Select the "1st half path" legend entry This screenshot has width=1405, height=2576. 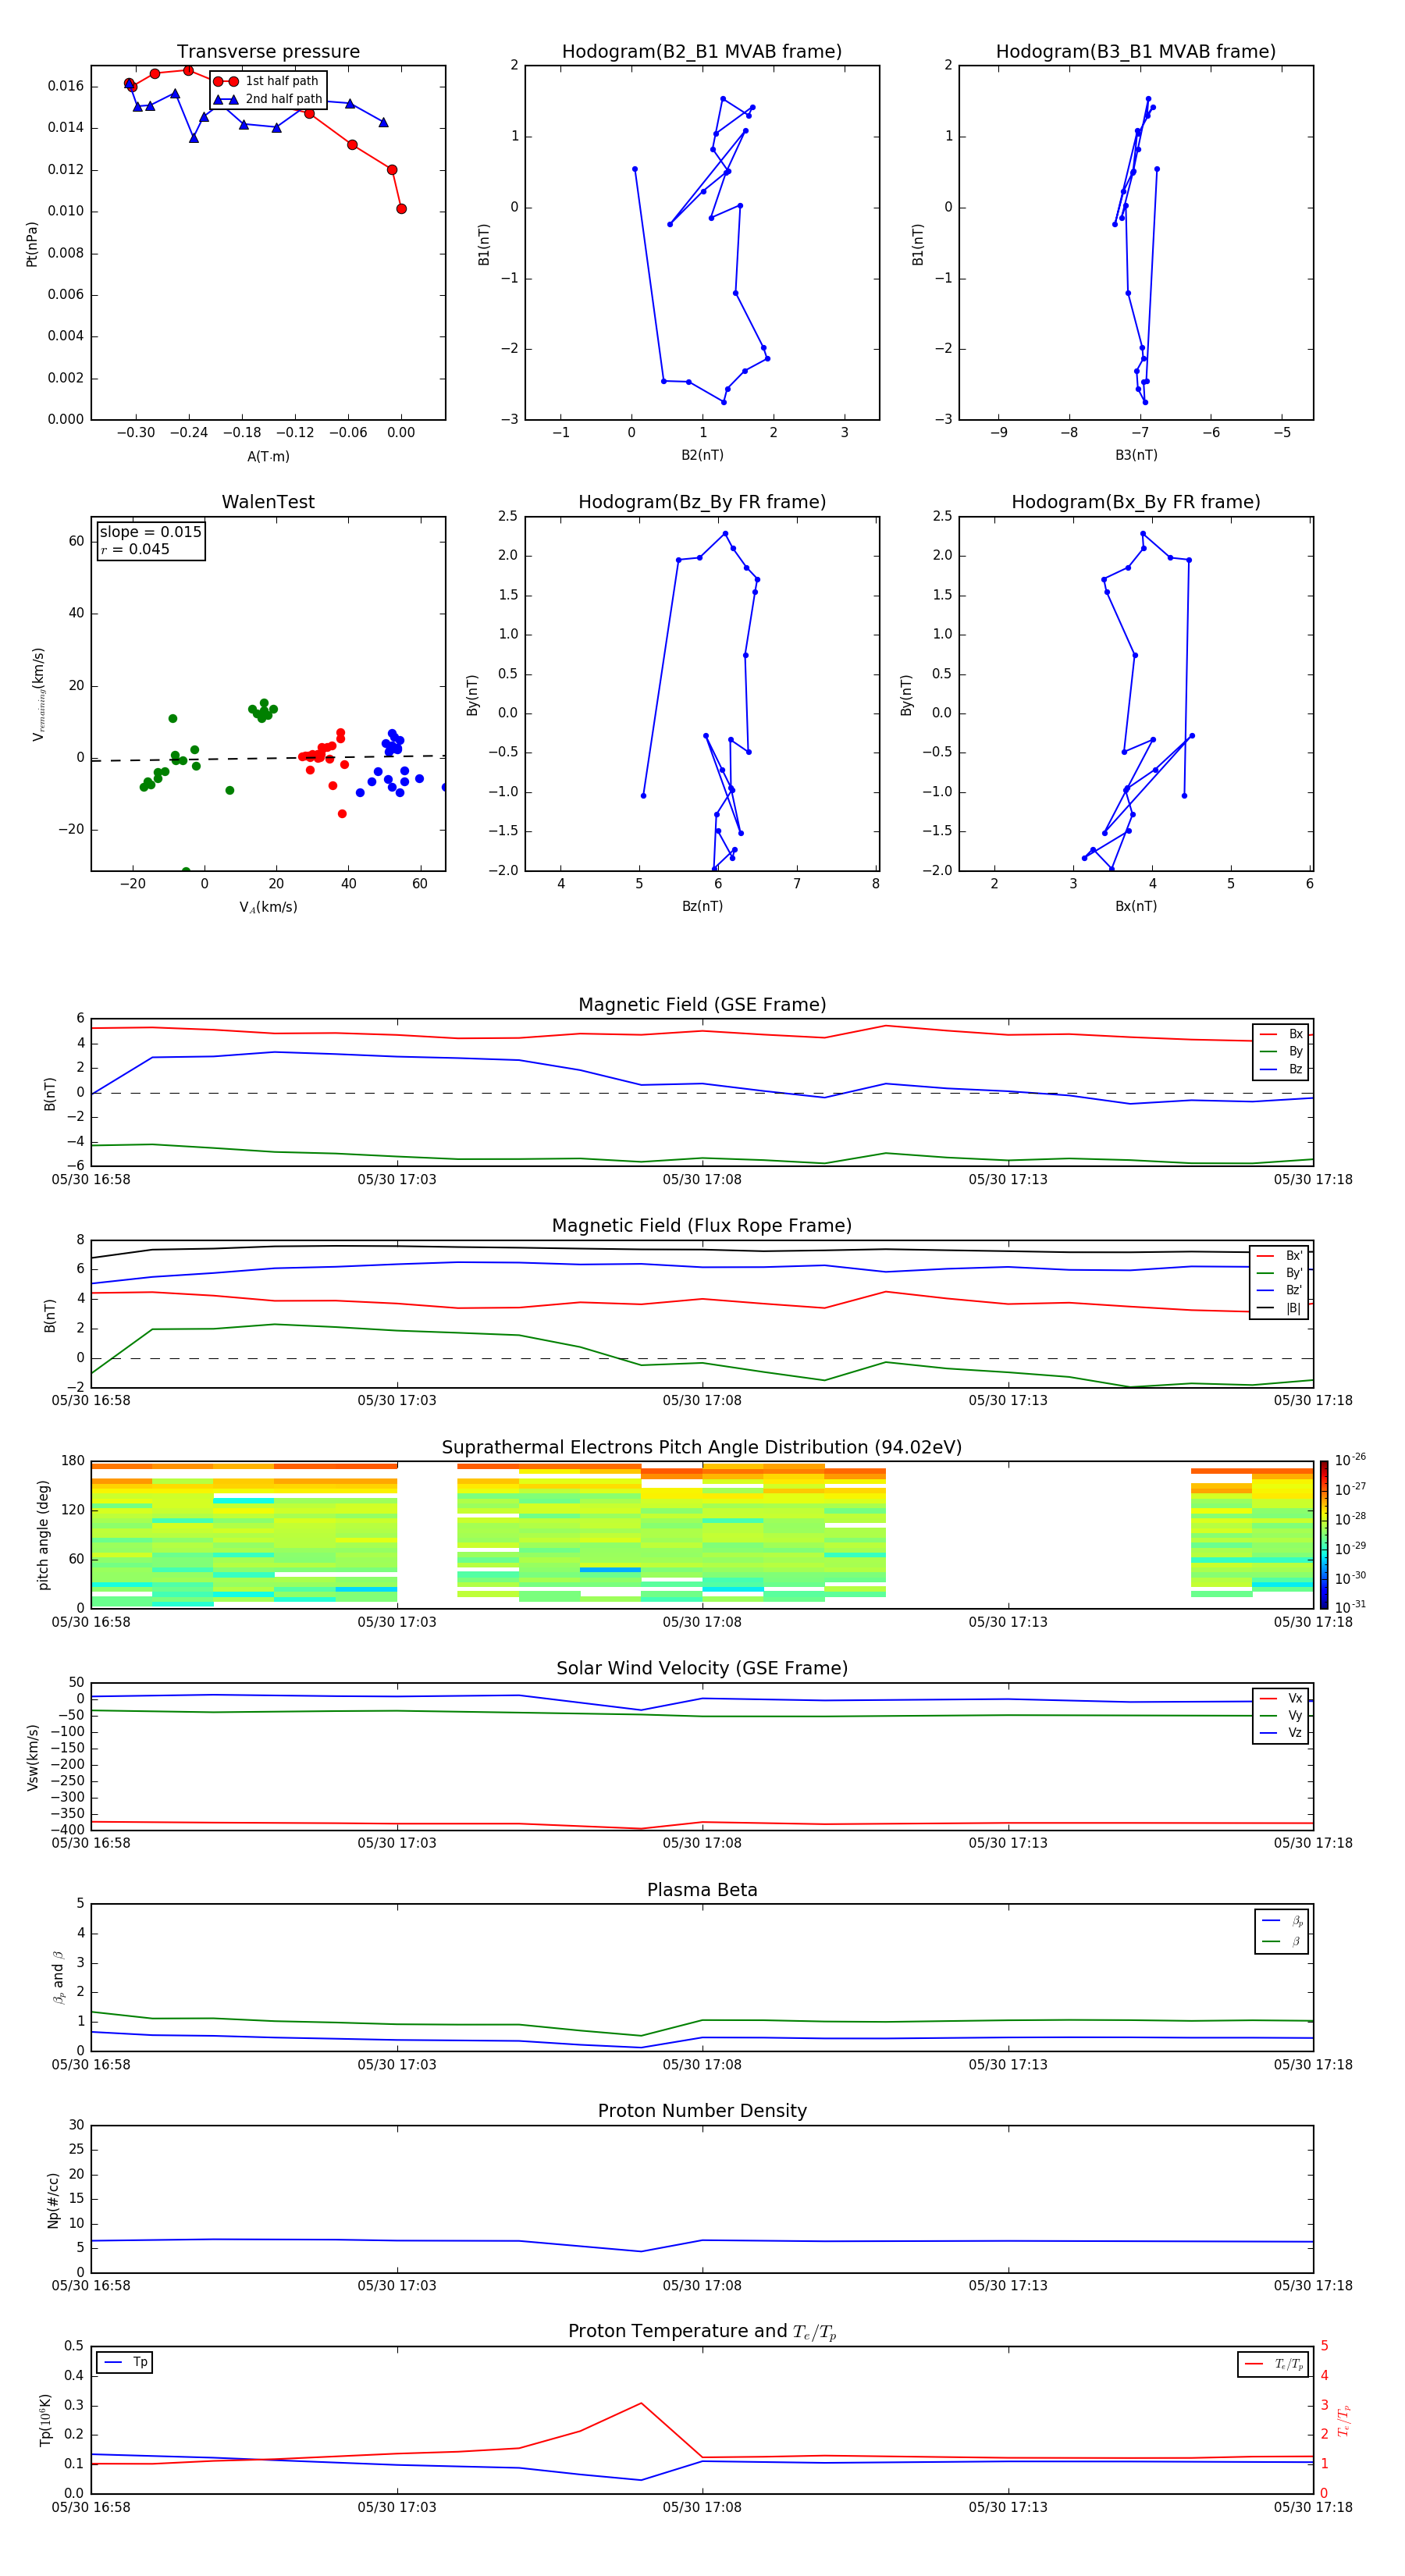coord(267,81)
